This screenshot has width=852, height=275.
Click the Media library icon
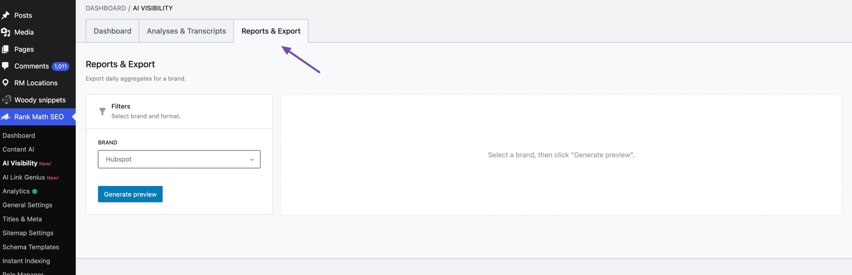tap(5, 32)
